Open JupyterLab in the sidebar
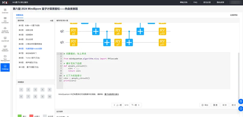 (x=5, y=39)
